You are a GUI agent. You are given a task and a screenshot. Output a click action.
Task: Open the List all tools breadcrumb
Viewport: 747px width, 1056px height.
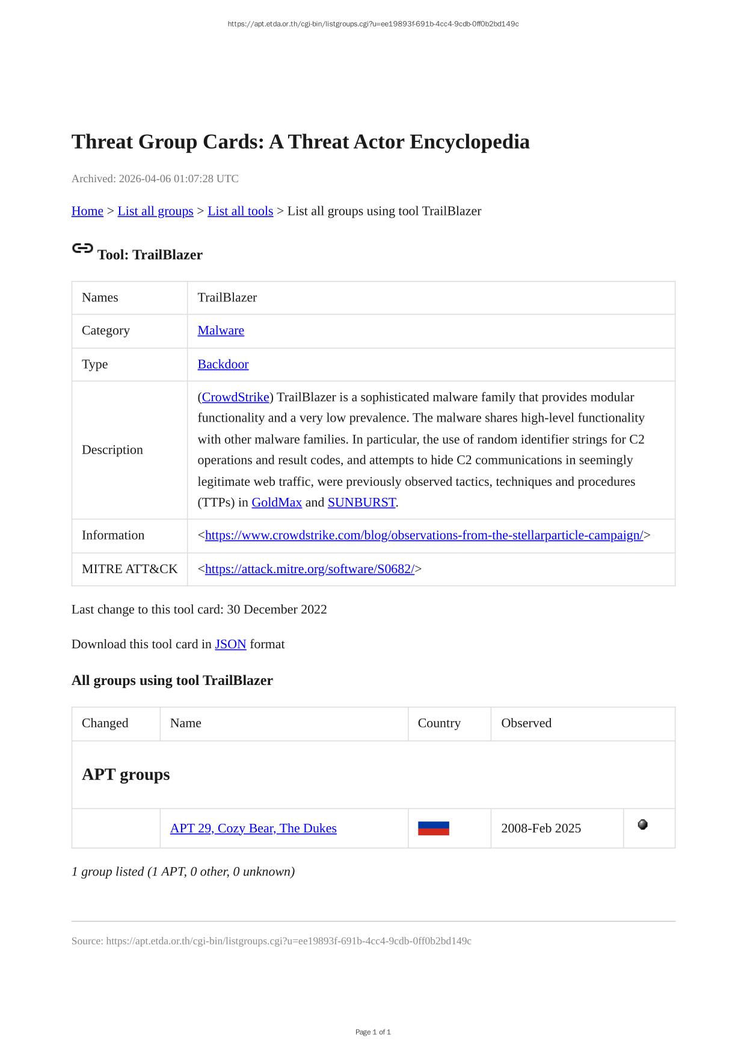click(240, 211)
